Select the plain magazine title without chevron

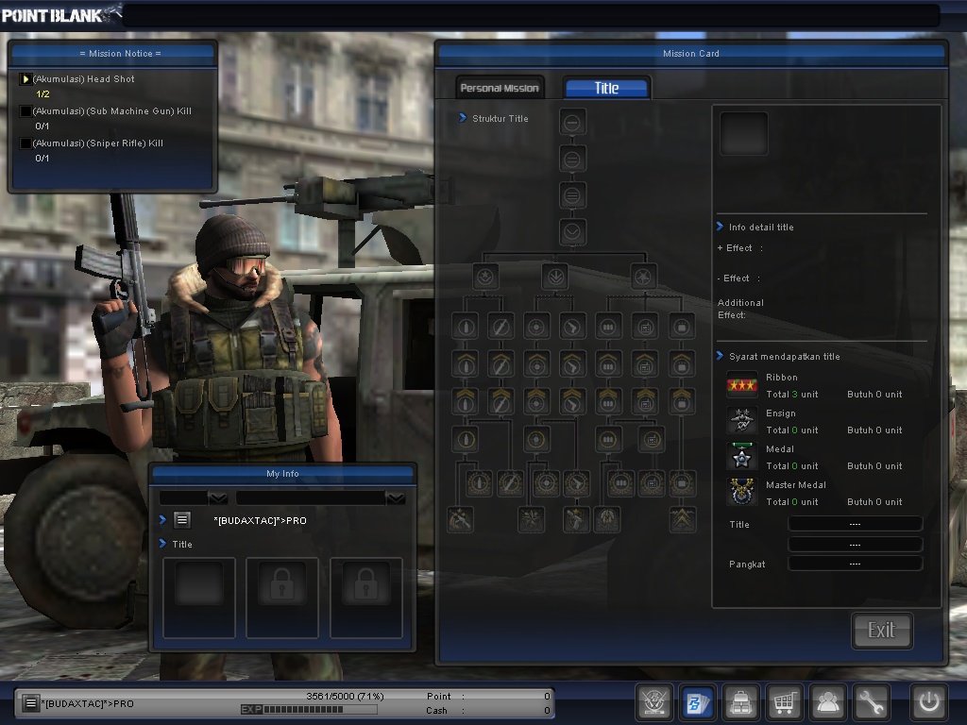click(x=608, y=327)
